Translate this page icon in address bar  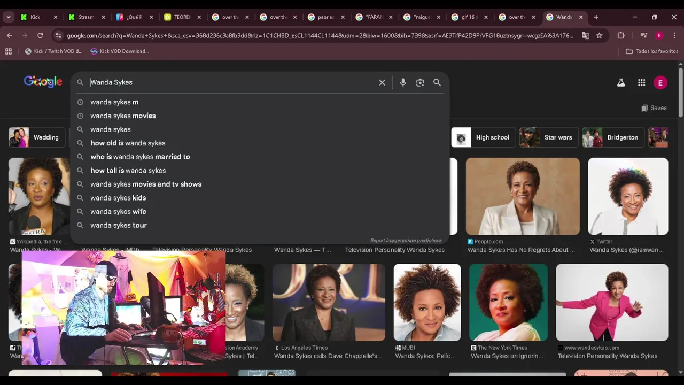pyautogui.click(x=586, y=35)
